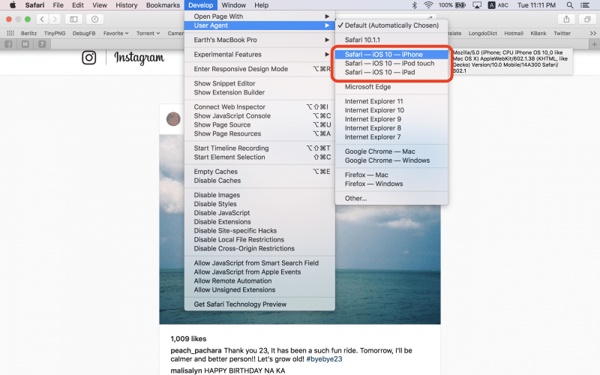Open the Wi-Fi status menu
This screenshot has width=600, height=375.
tap(428, 5)
